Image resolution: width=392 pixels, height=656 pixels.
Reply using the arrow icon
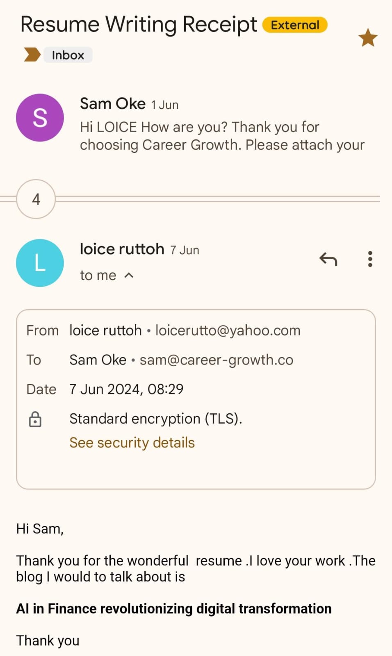328,259
